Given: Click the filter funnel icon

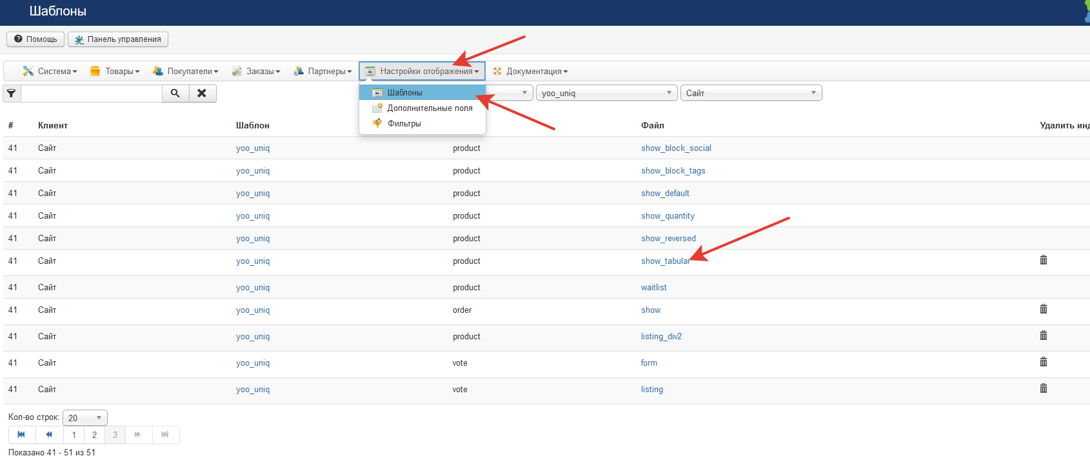Looking at the screenshot, I should coord(12,94).
